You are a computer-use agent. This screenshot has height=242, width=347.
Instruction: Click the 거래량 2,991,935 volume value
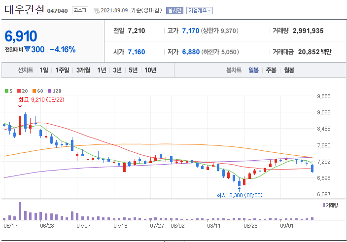click(x=308, y=31)
